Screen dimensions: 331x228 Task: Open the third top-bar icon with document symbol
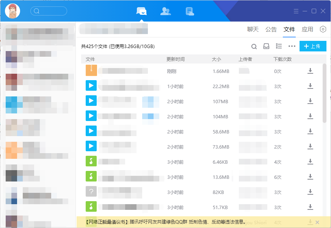coord(190,11)
